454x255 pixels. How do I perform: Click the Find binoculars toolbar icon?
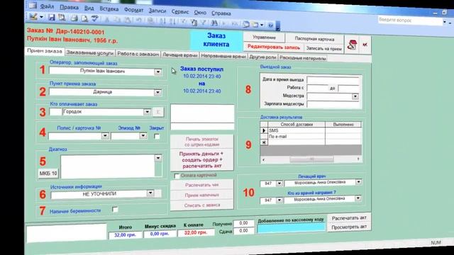(x=214, y=23)
